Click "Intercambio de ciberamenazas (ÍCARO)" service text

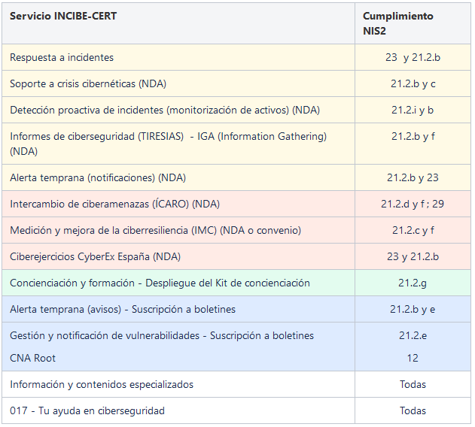[x=114, y=204]
